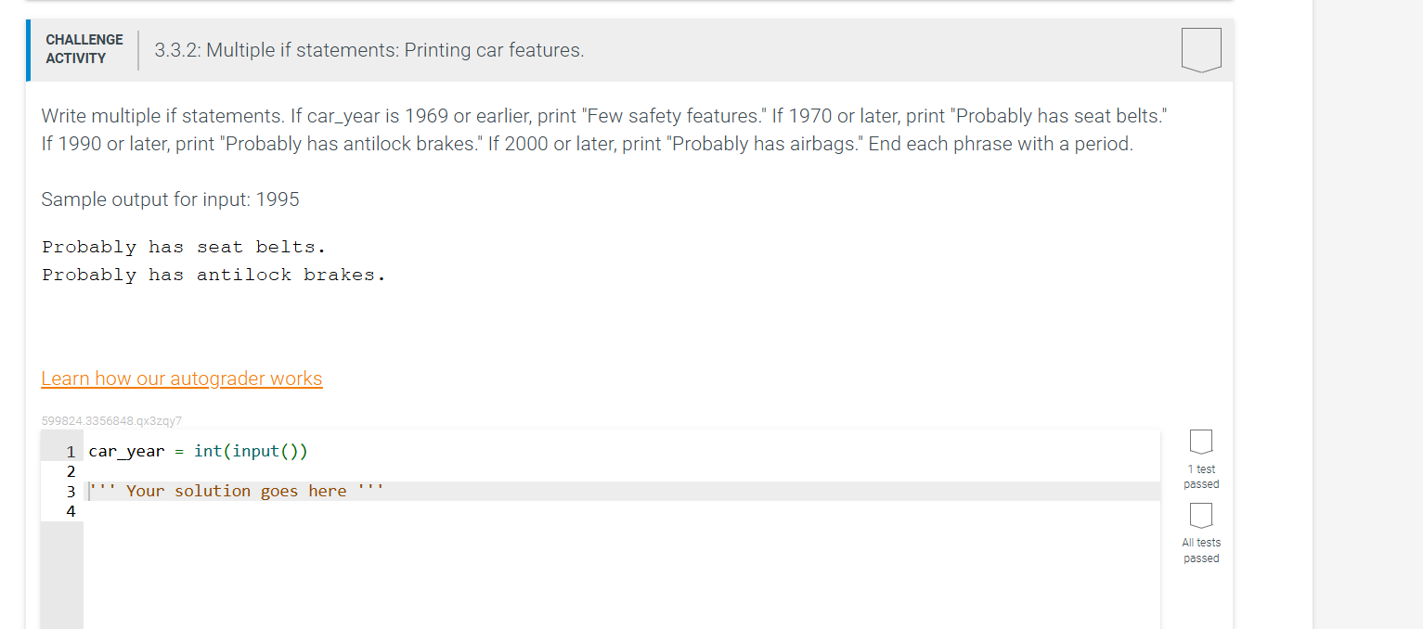
Task: Click the "All tests passed" shield icon
Action: pos(1200,517)
